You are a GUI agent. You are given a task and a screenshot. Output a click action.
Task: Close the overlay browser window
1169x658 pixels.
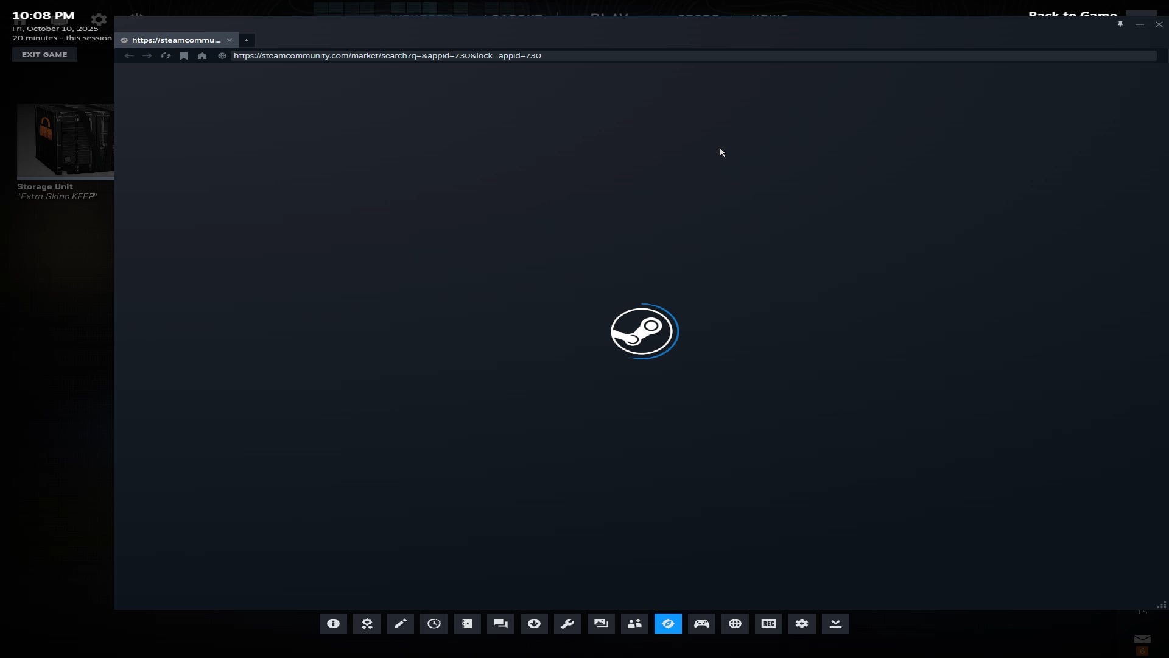(x=1159, y=24)
